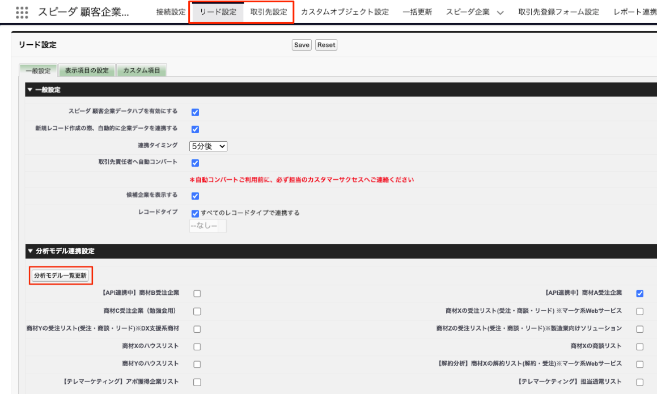657x394 pixels.
Task: Check 商材Xのハウスリスト checkbox
Action: pyautogui.click(x=197, y=347)
